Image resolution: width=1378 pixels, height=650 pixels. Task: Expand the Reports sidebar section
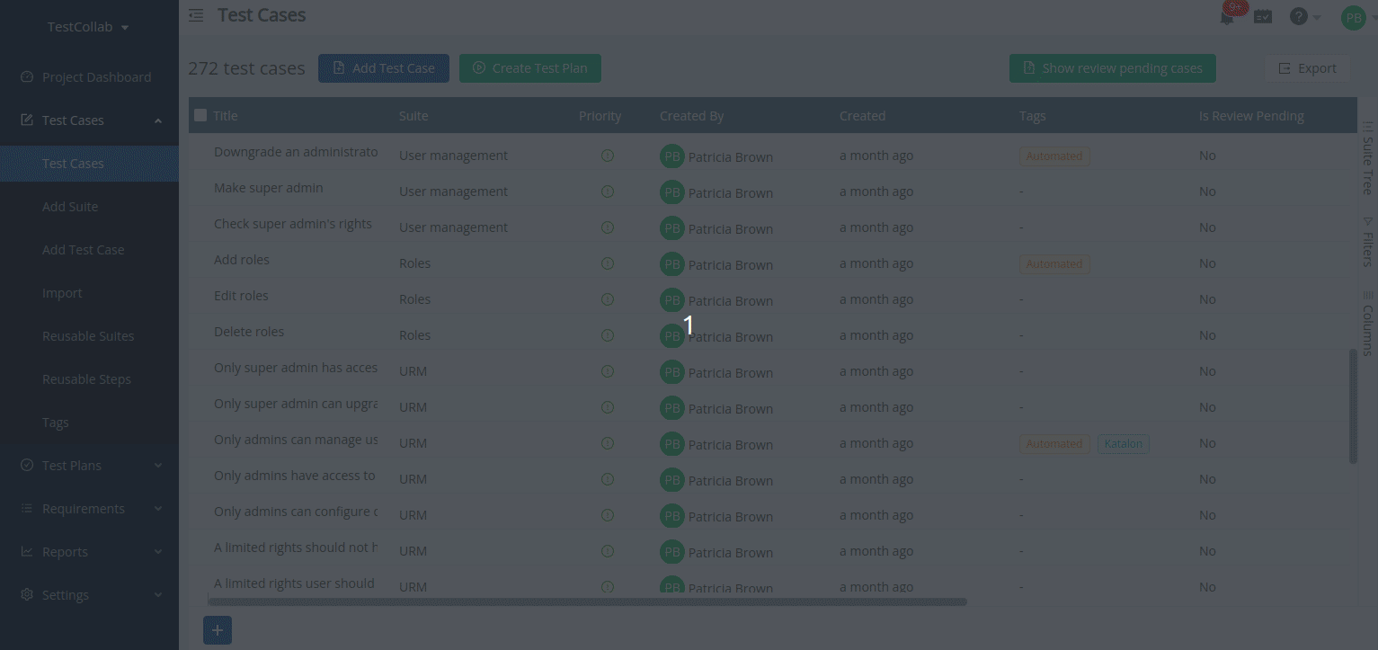[158, 552]
